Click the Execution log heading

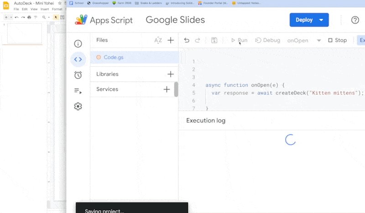click(206, 120)
